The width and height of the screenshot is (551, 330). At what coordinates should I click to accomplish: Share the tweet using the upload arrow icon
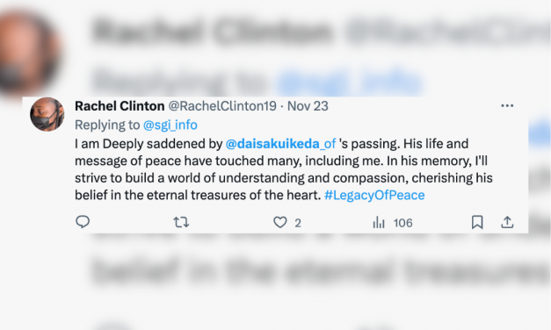click(x=507, y=222)
